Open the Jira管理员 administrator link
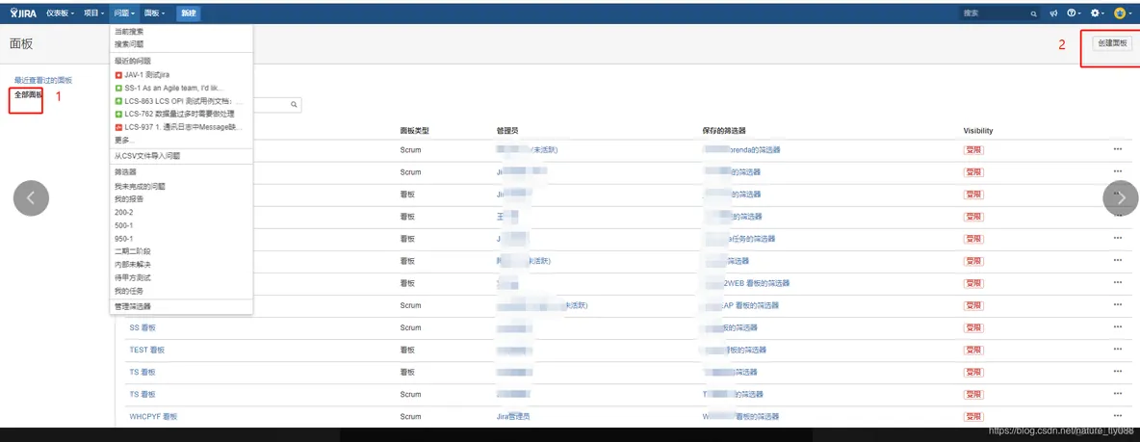This screenshot has height=442, width=1140. point(512,417)
